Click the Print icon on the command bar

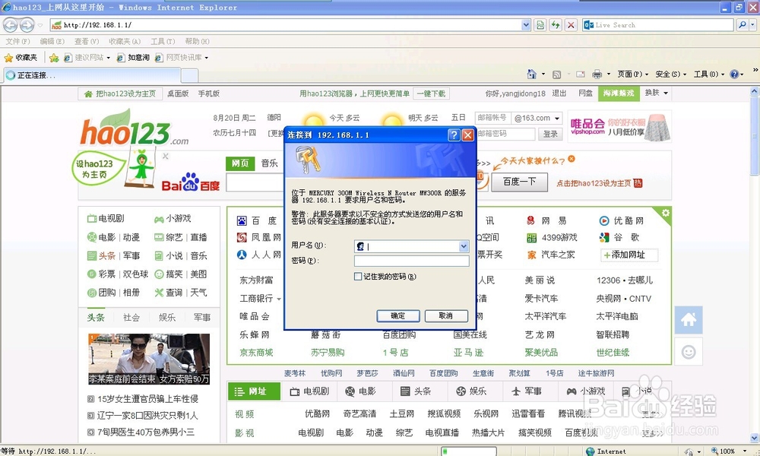(596, 74)
